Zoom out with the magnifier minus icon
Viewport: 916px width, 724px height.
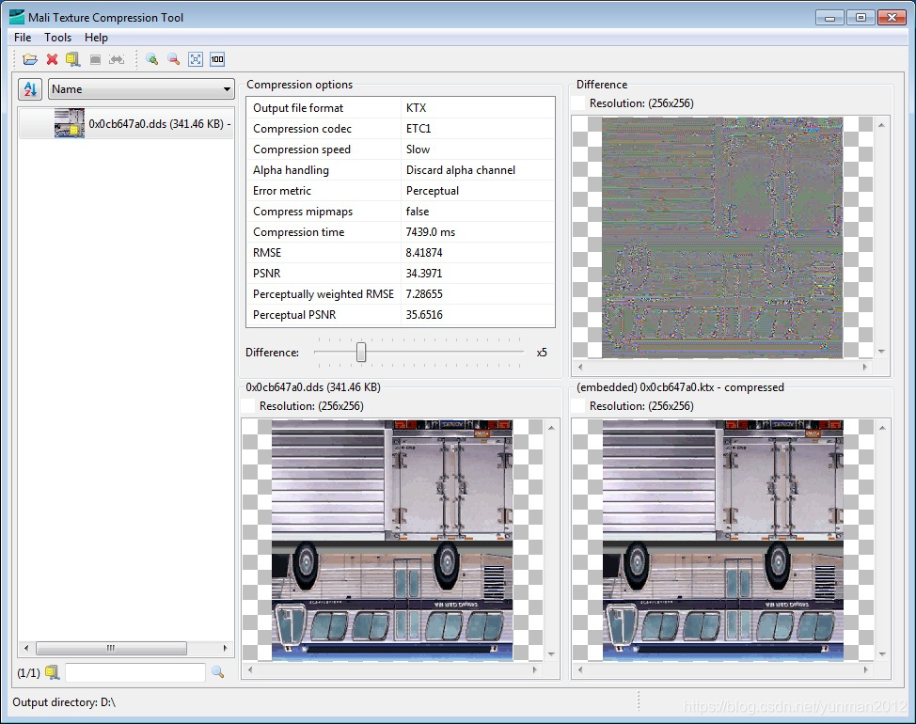click(173, 59)
